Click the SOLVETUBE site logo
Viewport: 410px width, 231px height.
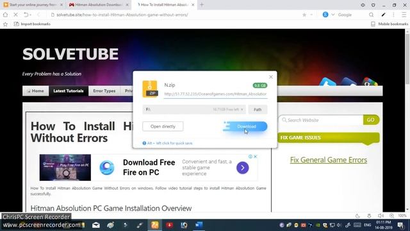pyautogui.click(x=70, y=54)
